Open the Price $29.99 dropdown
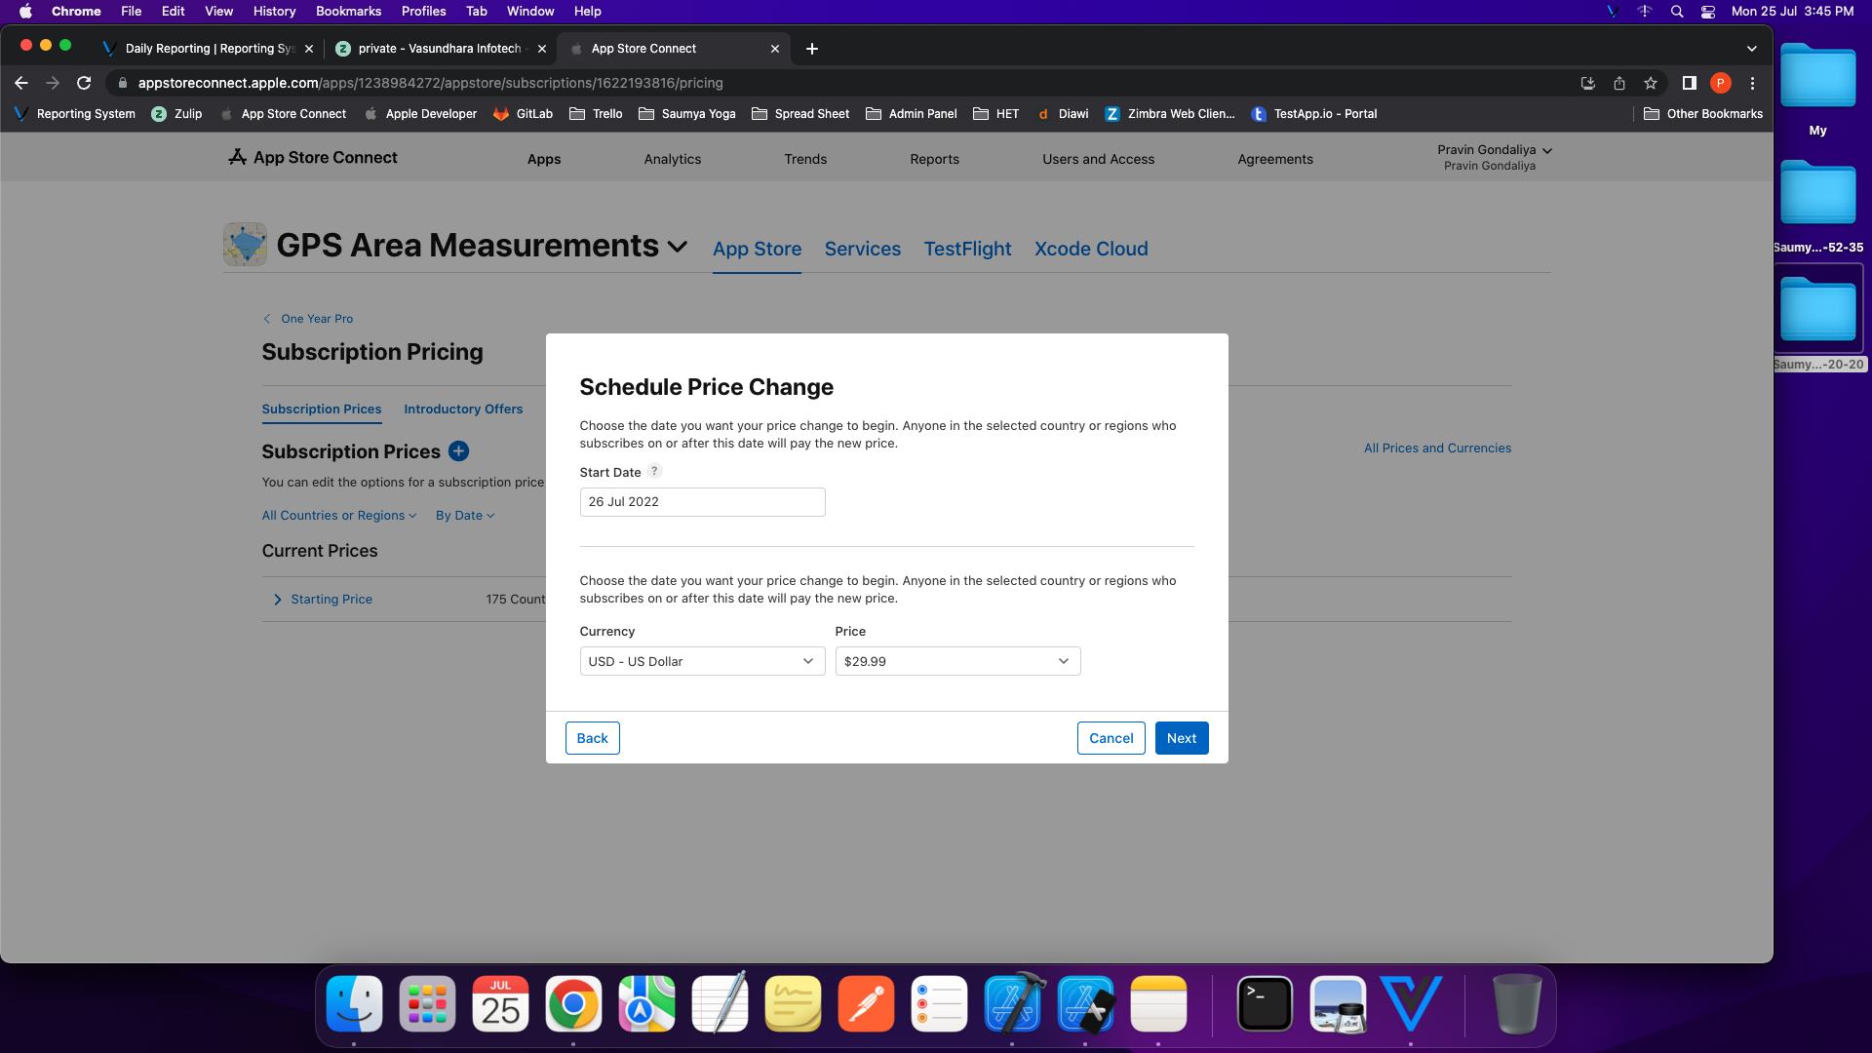The image size is (1872, 1053). 957,661
